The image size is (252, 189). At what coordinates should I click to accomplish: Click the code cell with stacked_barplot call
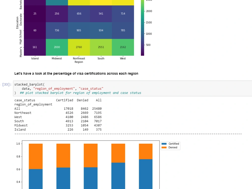tap(133, 88)
